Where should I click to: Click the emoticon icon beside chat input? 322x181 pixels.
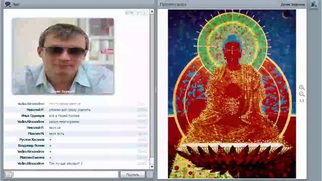tap(8, 174)
